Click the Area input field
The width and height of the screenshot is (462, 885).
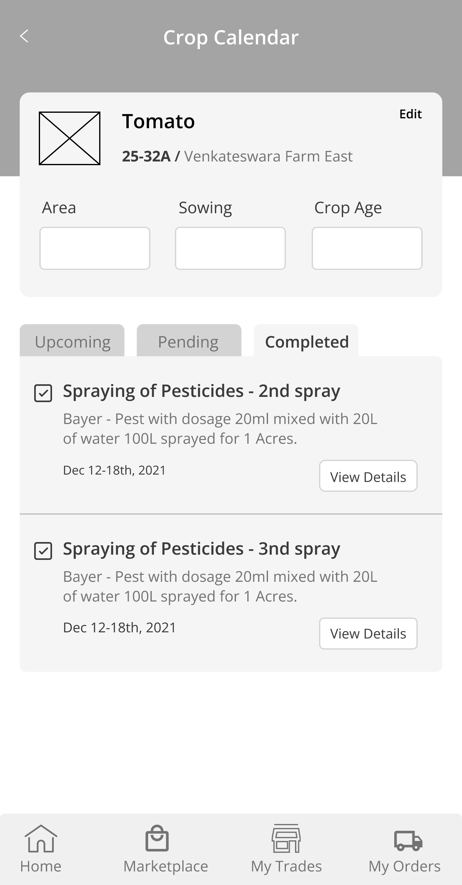pos(95,248)
